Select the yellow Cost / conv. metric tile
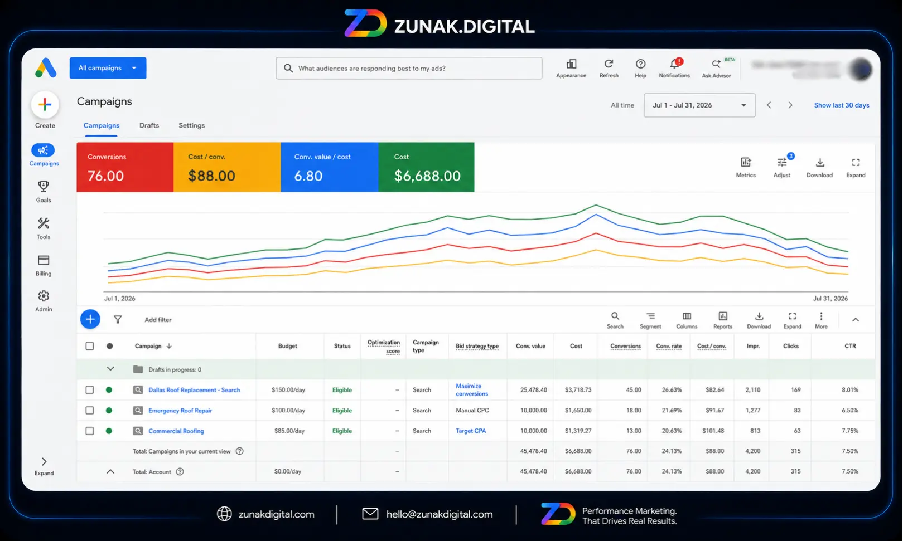Image resolution: width=903 pixels, height=541 pixels. [x=227, y=167]
